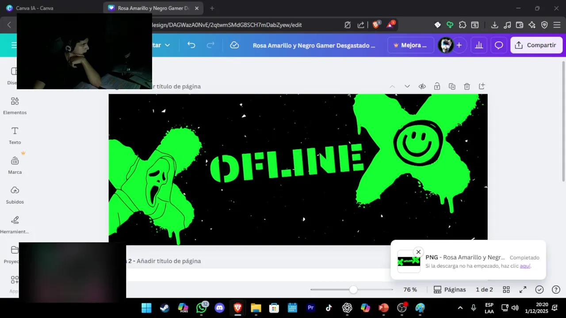The width and height of the screenshot is (566, 318).
Task: Open the Texto tool in sidebar
Action: pyautogui.click(x=15, y=136)
